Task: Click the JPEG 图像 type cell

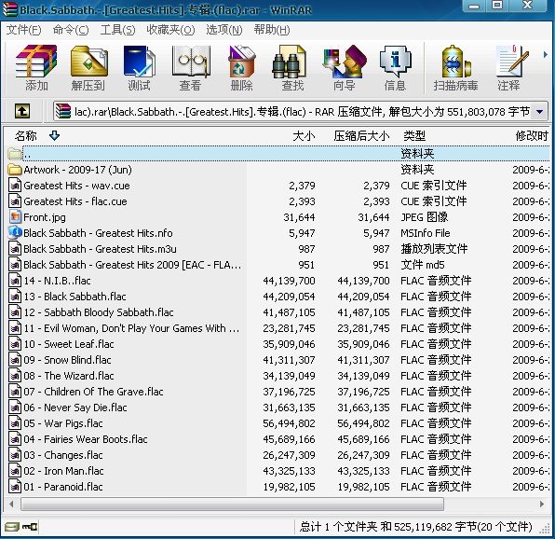Action: [x=425, y=217]
